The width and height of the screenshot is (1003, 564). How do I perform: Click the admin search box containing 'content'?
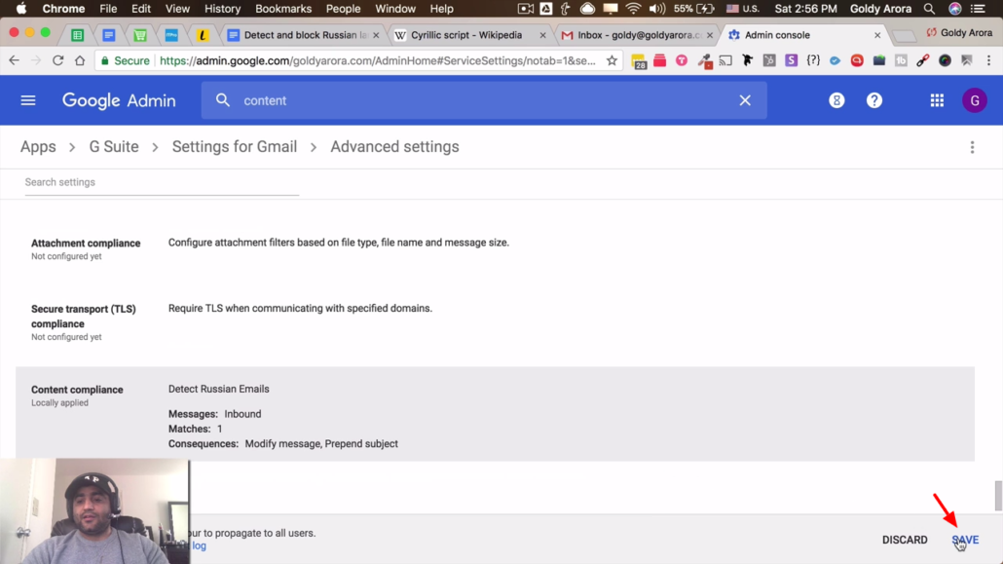click(484, 100)
